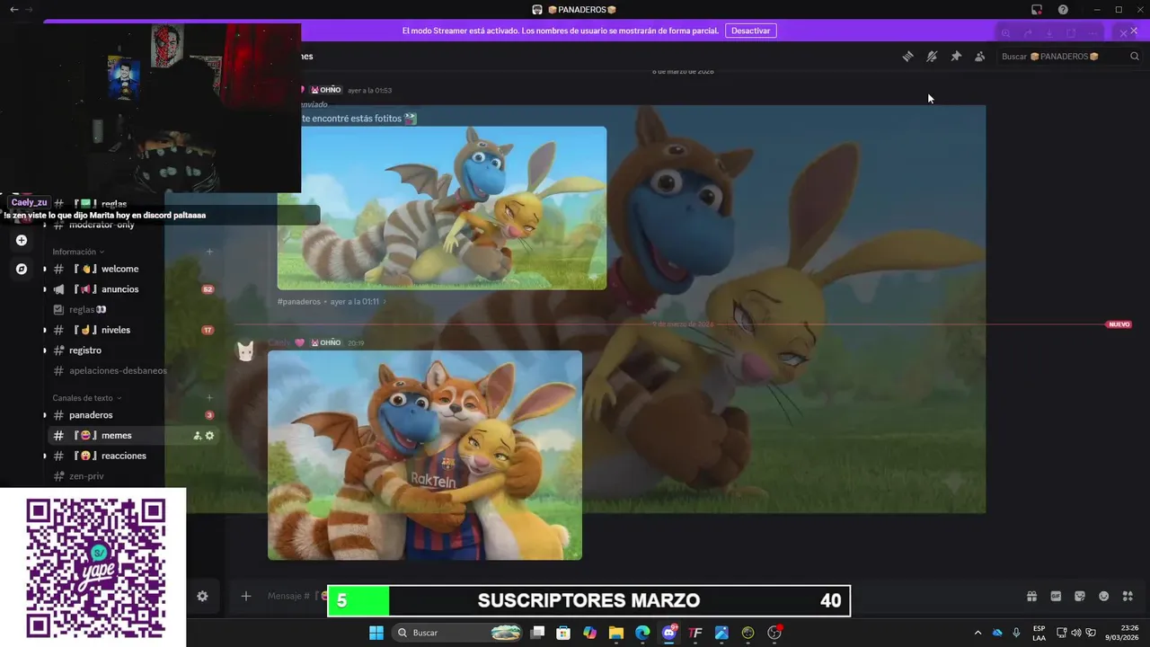1150x647 pixels.
Task: Zoom the image with viewer magnifier icon
Action: (x=1006, y=33)
